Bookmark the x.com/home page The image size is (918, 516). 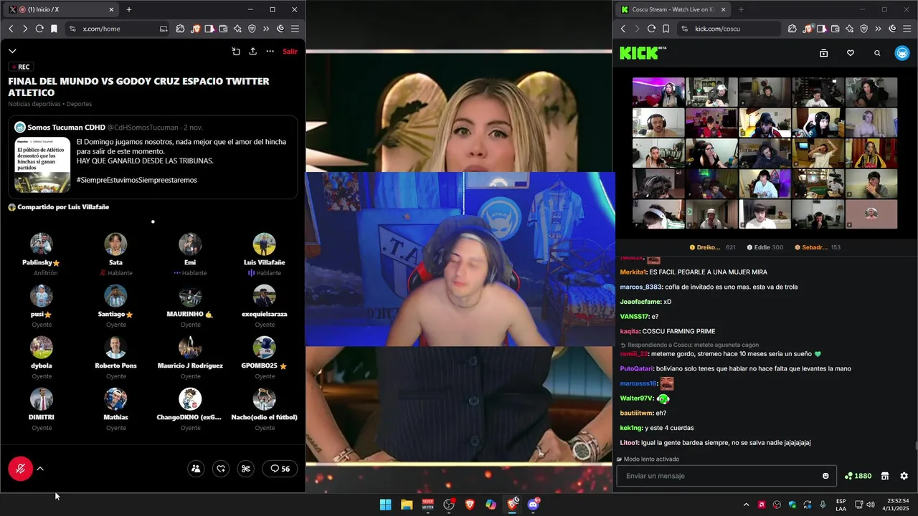tap(54, 29)
